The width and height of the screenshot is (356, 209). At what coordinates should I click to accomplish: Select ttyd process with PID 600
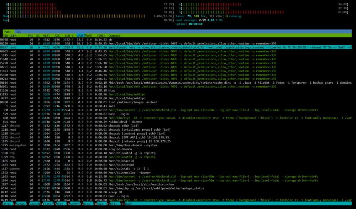176,118
